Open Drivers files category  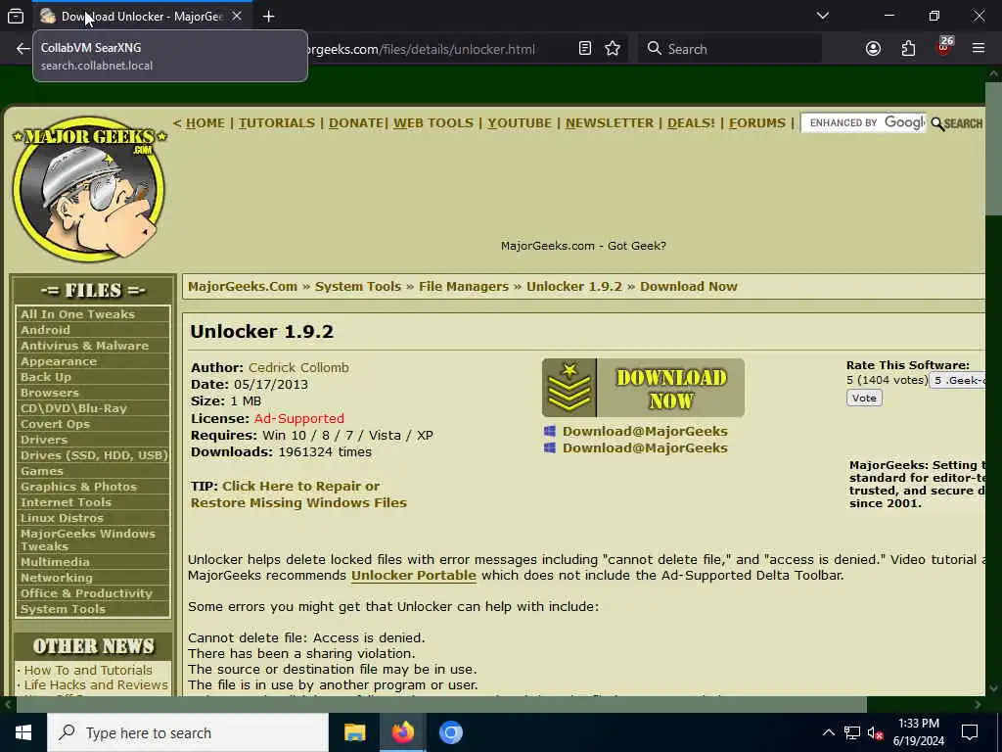click(43, 440)
